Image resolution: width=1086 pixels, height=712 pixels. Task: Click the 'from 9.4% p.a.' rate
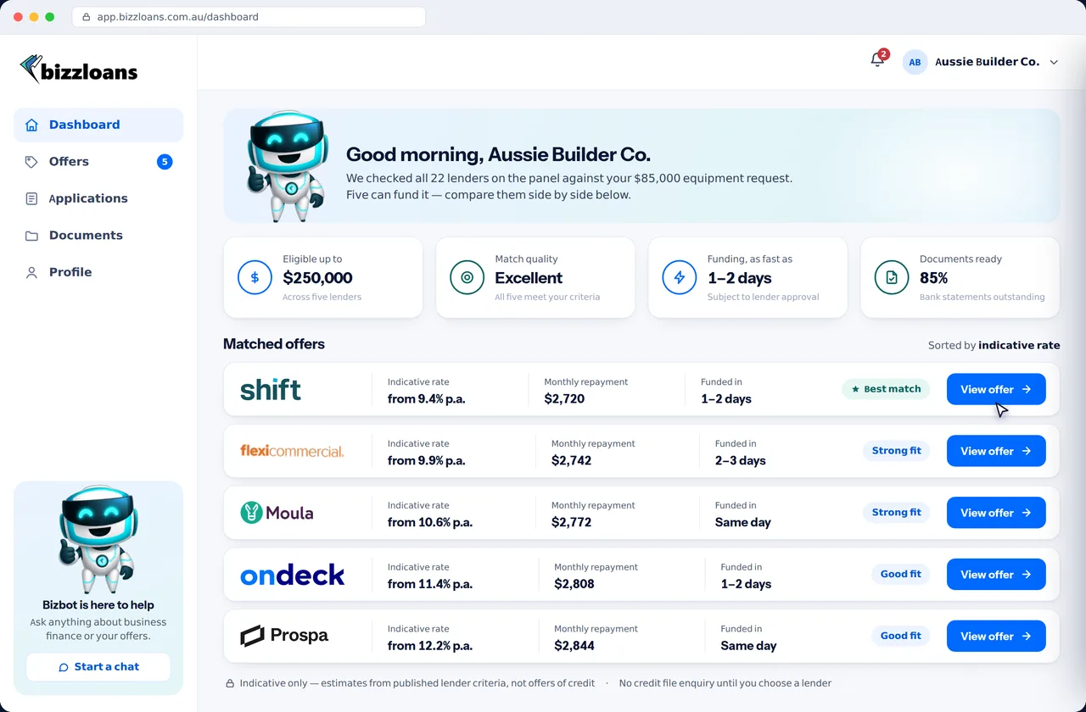click(x=427, y=399)
